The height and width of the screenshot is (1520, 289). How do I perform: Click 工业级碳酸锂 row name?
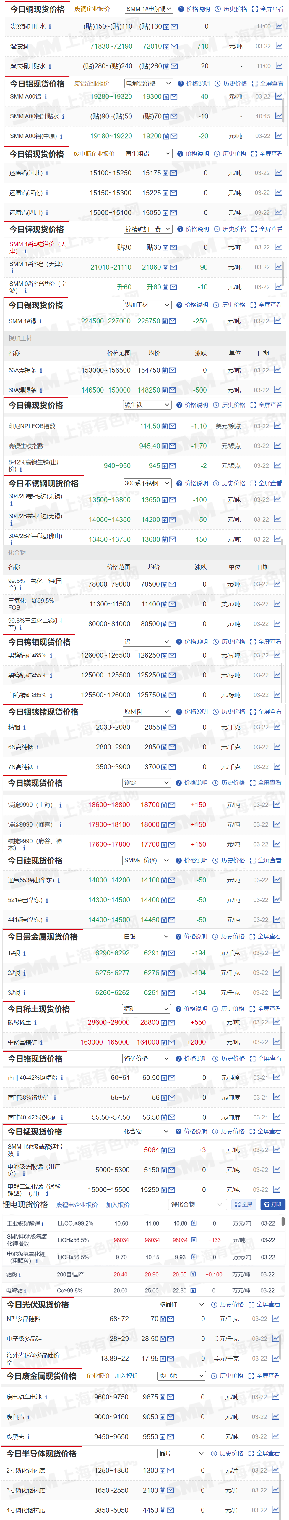[x=24, y=1224]
